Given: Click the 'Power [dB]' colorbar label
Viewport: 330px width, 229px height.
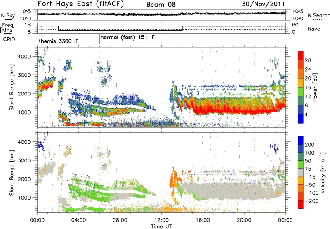Looking at the screenshot, I should [315, 87].
